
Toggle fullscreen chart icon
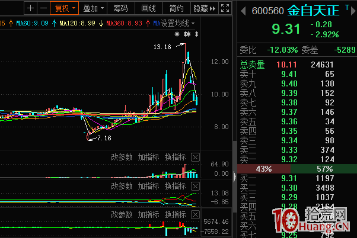[x=225, y=8]
